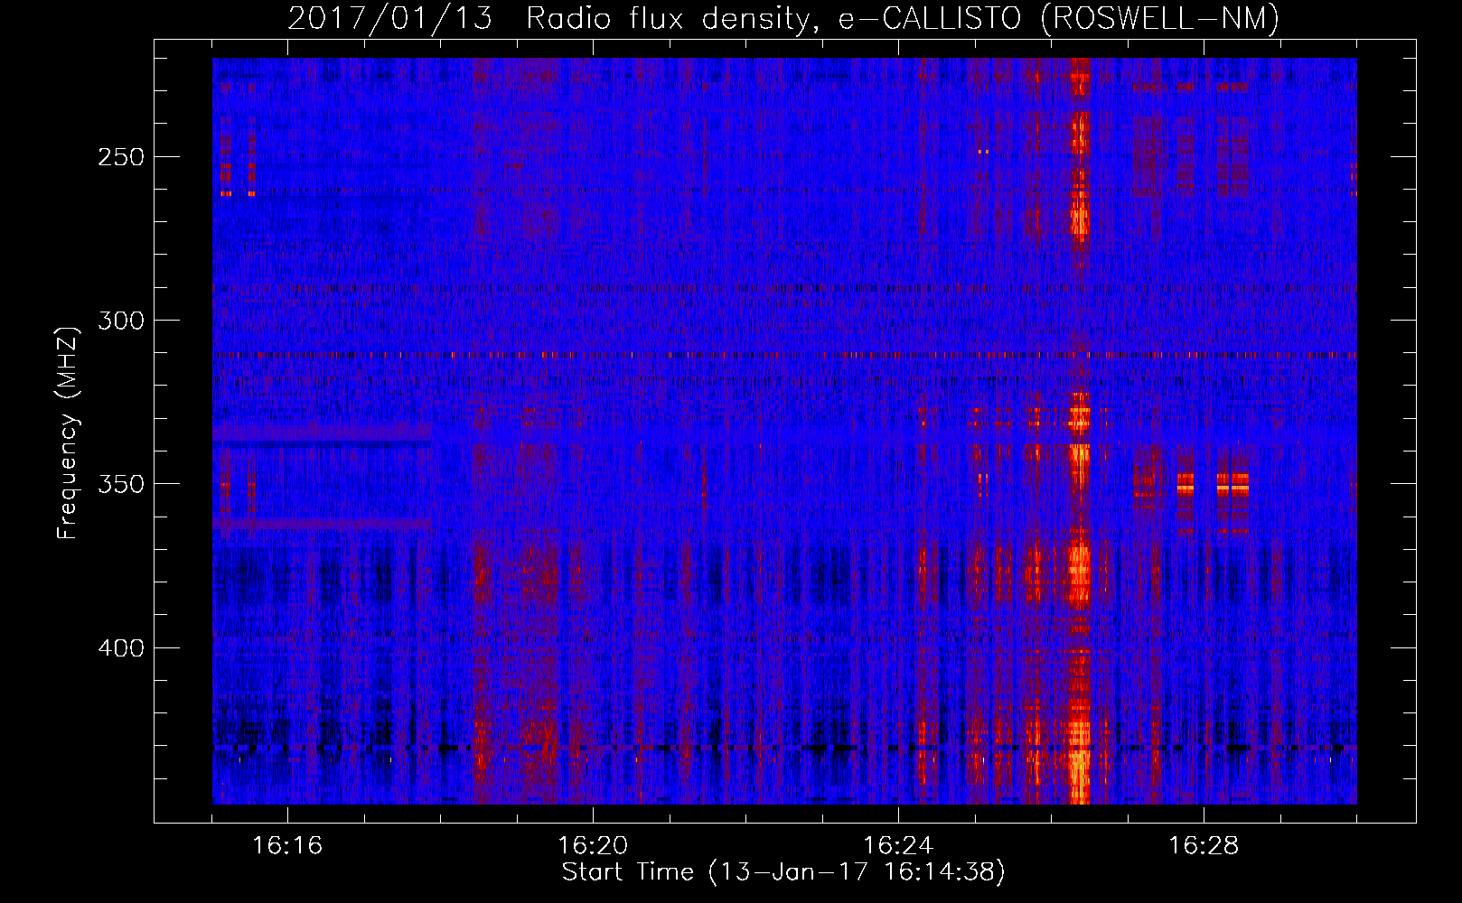Click the 'Frequency (MHZ)' axis label
1462x903 pixels.
[68, 433]
